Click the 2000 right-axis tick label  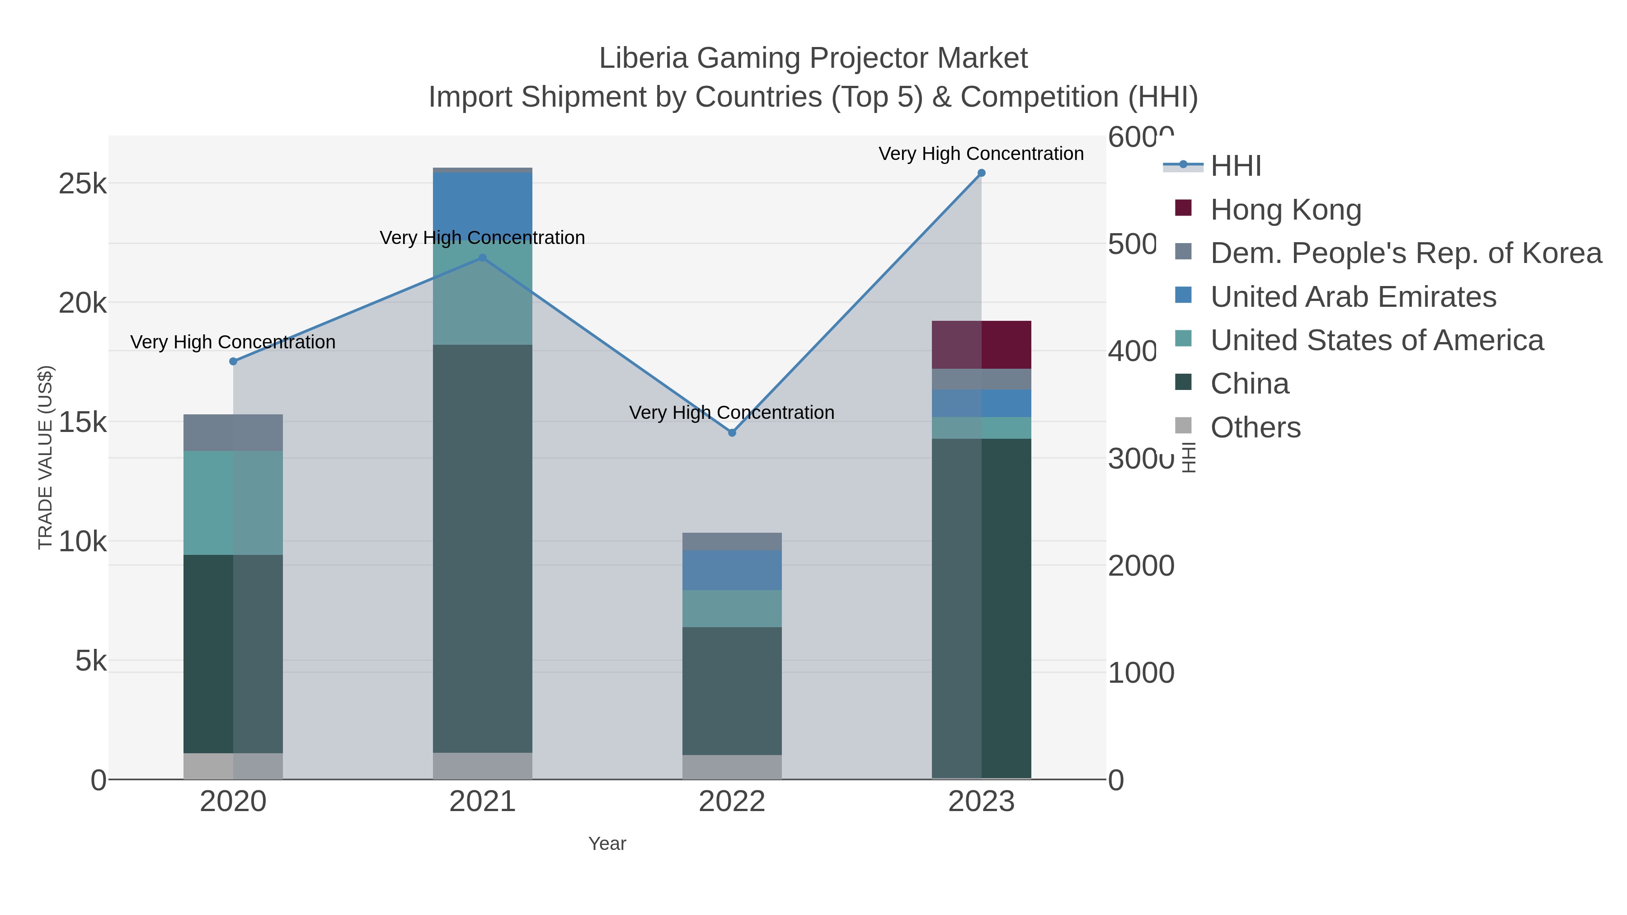tap(1141, 566)
